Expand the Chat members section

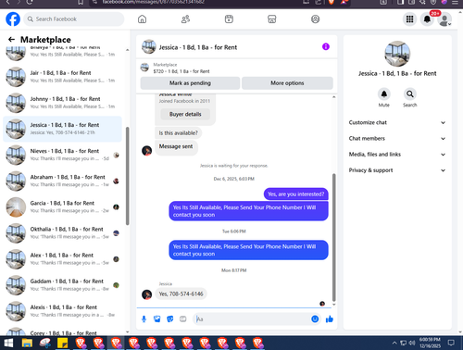point(397,139)
